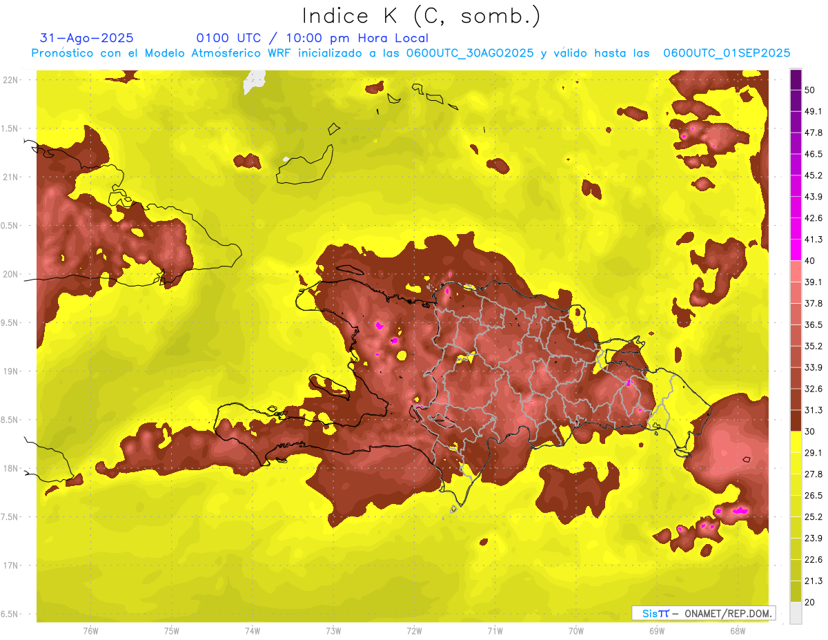Click the "18N" latitude label
This screenshot has height=640, width=828.
point(10,469)
